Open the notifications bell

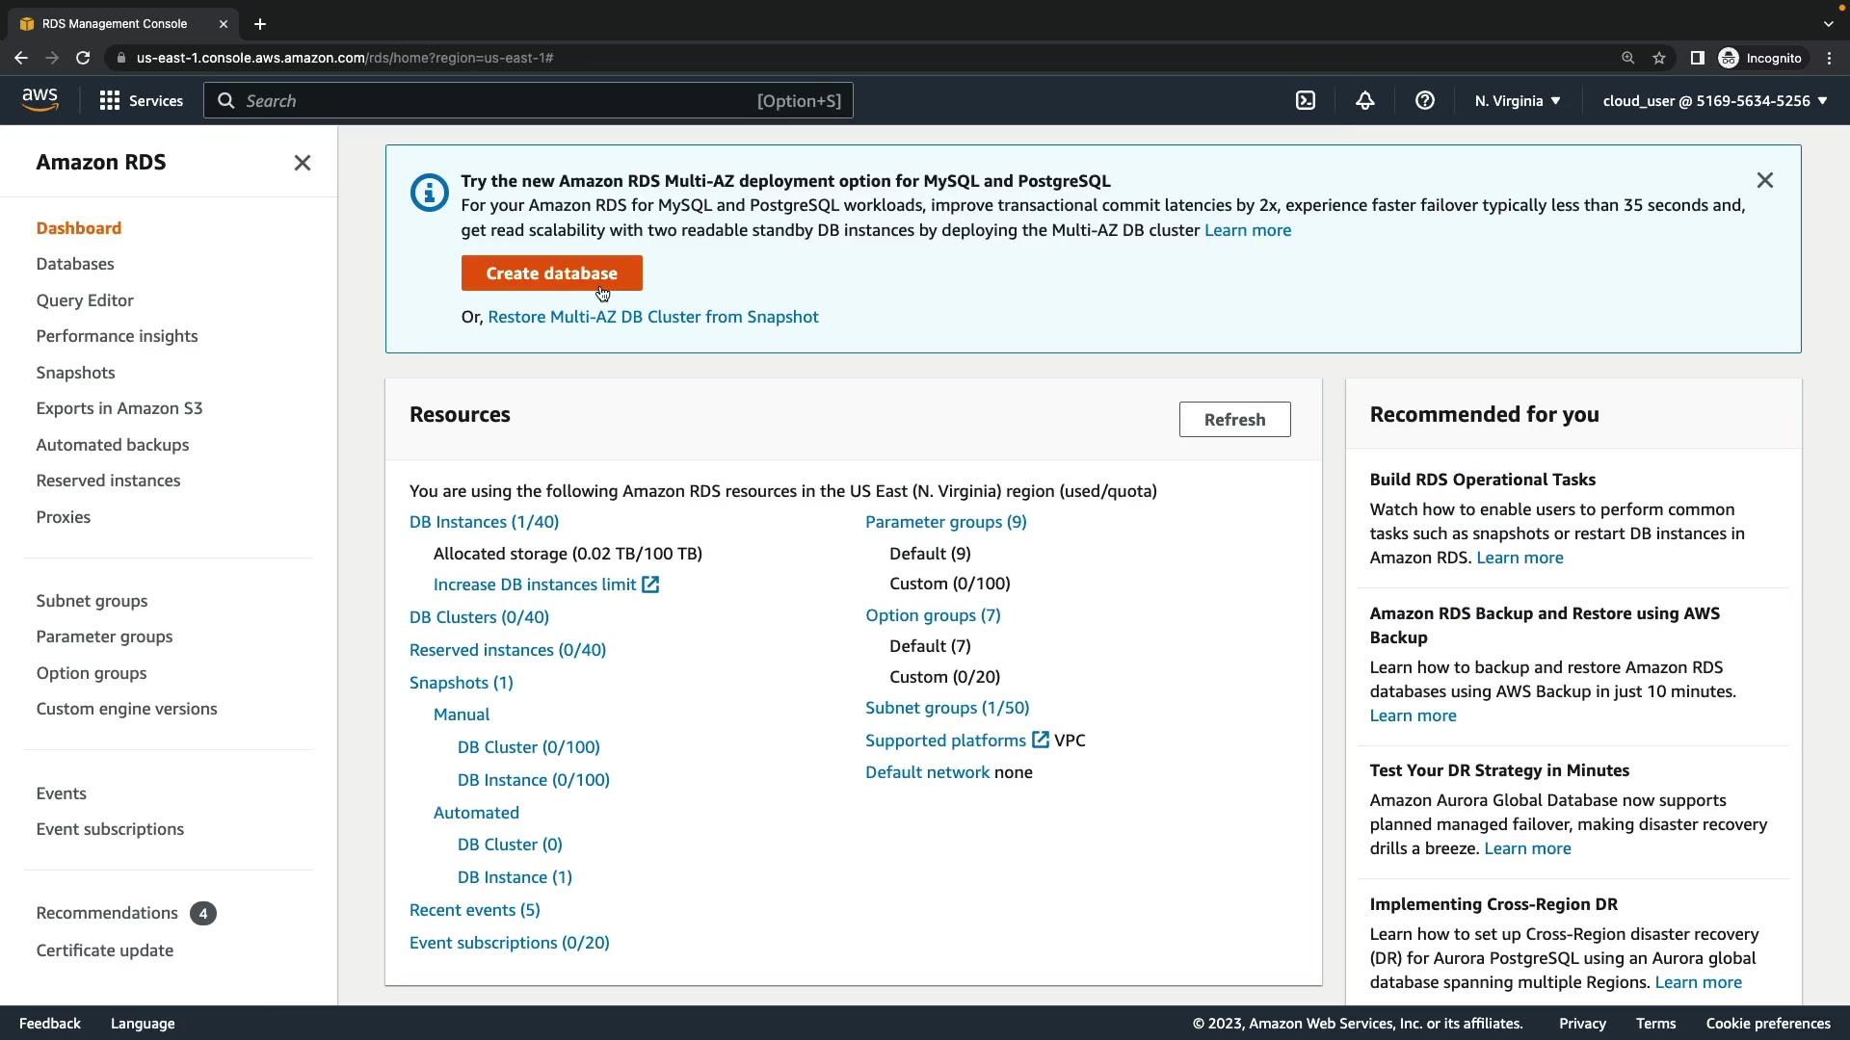point(1365,101)
